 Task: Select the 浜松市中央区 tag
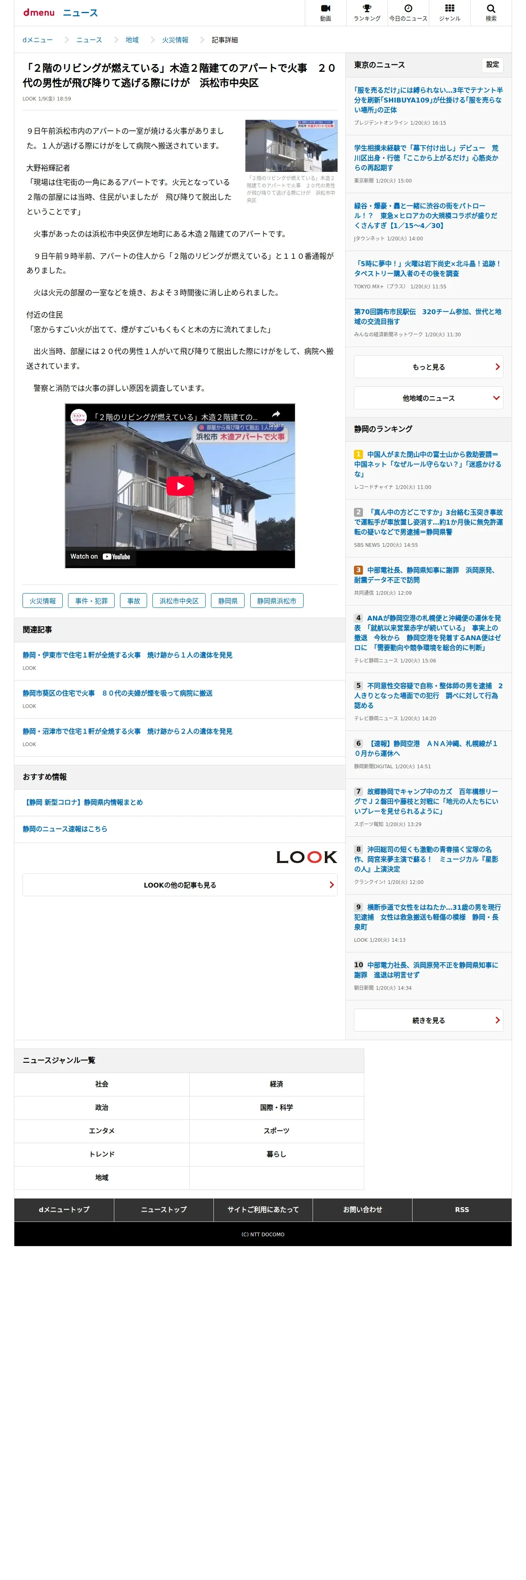179,600
